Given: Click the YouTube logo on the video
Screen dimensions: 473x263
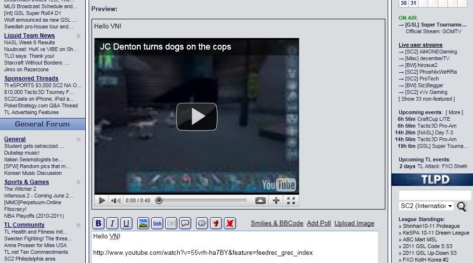Looking at the screenshot, I should (278, 184).
